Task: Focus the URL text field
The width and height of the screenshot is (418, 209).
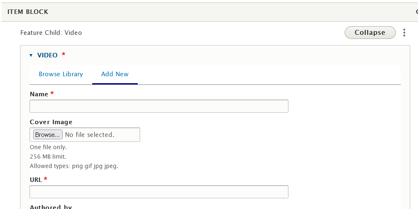Action: point(159,192)
